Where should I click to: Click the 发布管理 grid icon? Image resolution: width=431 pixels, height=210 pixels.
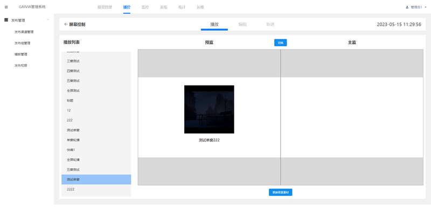tap(6, 20)
